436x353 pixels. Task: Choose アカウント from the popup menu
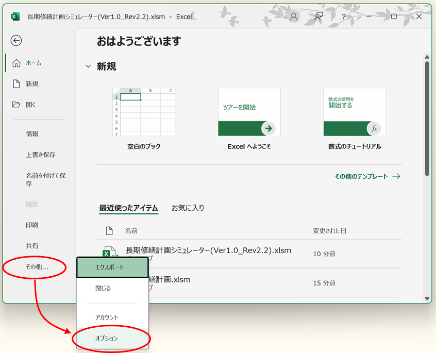coord(107,317)
